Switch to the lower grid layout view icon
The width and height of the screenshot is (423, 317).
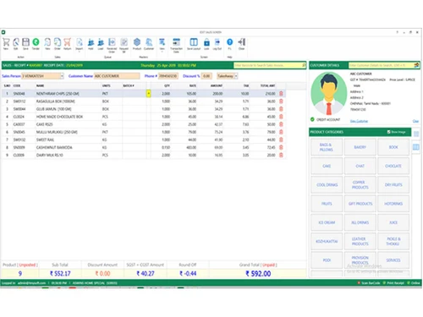coord(416,147)
